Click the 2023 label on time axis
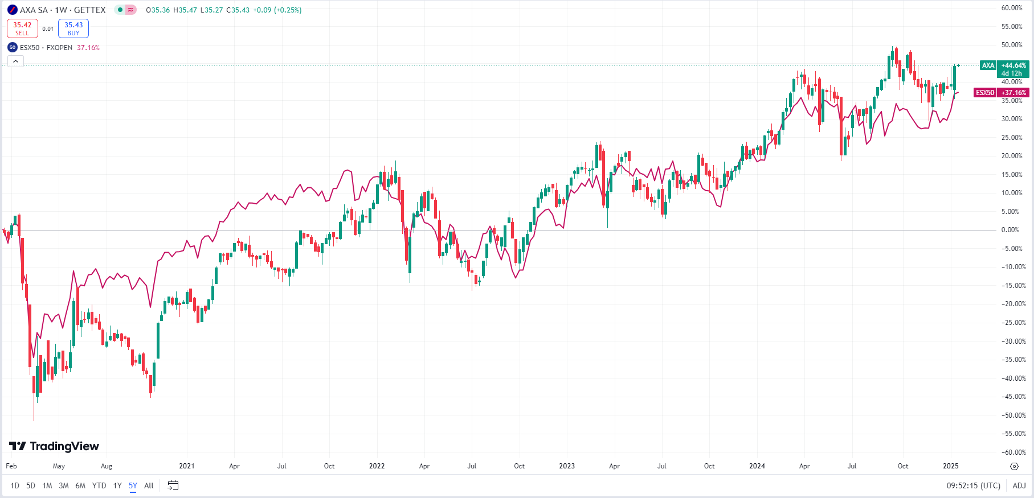Viewport: 1034px width, 498px height. click(567, 466)
